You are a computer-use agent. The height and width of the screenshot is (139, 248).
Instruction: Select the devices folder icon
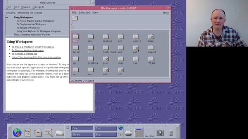[106, 37]
